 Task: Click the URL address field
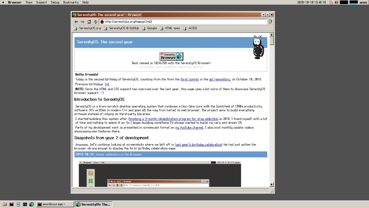[183, 22]
